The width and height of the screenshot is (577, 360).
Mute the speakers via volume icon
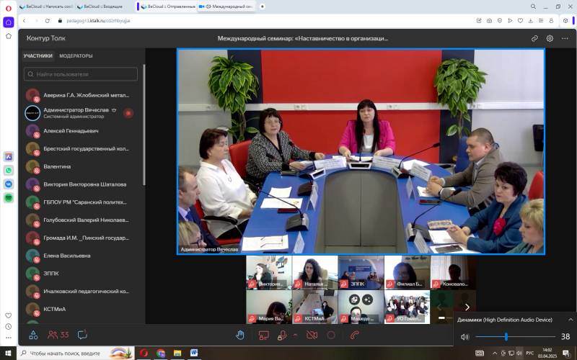(464, 336)
